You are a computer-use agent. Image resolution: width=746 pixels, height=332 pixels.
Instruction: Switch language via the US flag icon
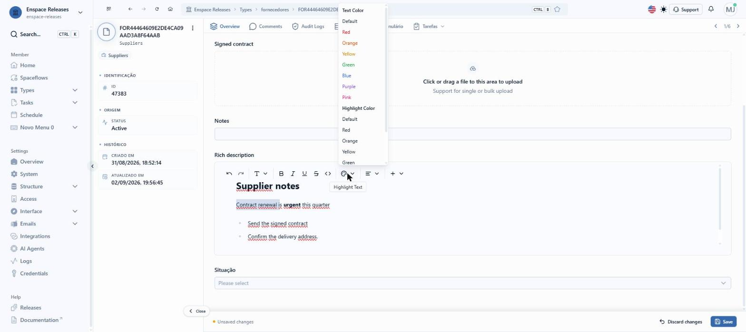click(652, 9)
